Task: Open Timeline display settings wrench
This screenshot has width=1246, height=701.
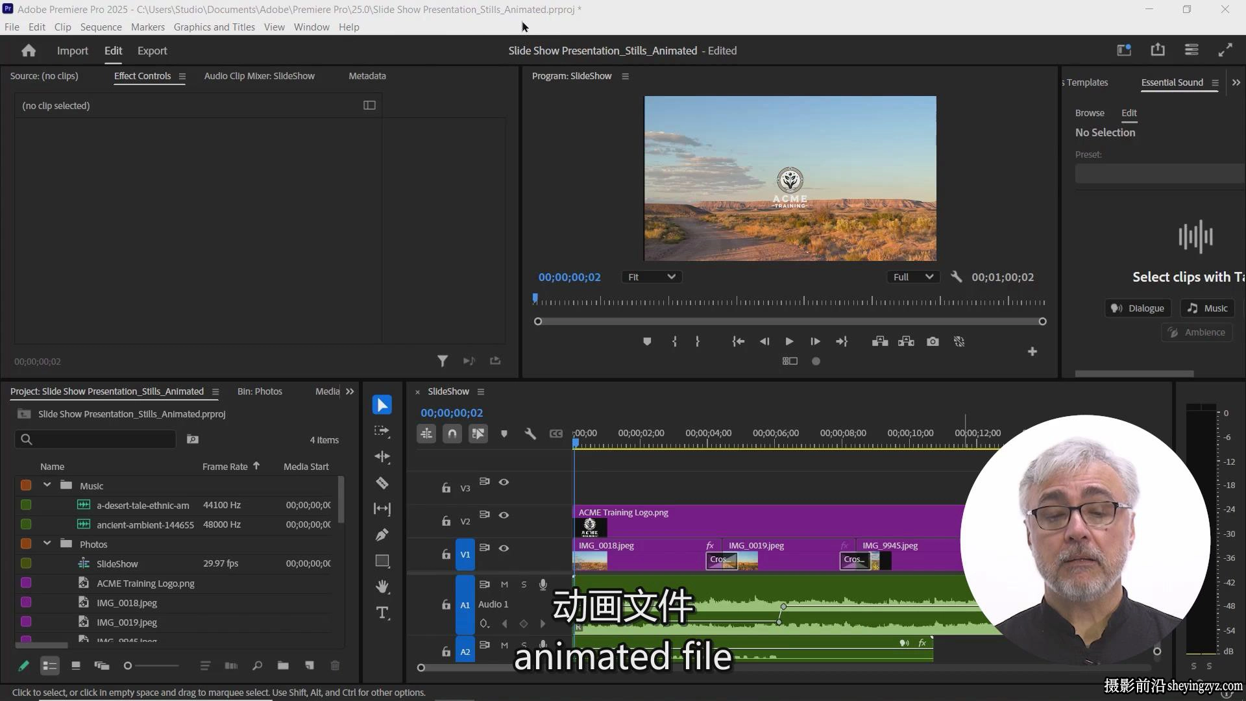Action: (x=530, y=434)
